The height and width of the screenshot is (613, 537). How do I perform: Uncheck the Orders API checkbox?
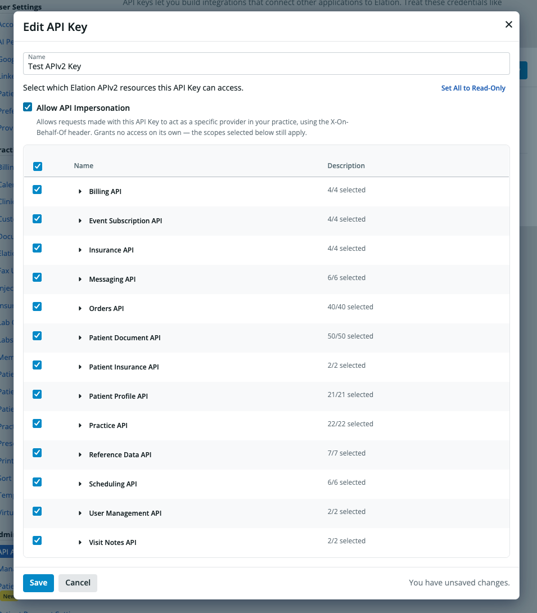[37, 306]
